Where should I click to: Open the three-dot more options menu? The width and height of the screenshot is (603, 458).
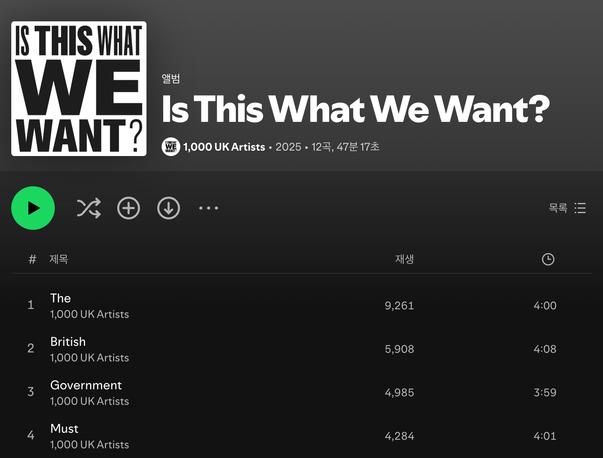[209, 208]
